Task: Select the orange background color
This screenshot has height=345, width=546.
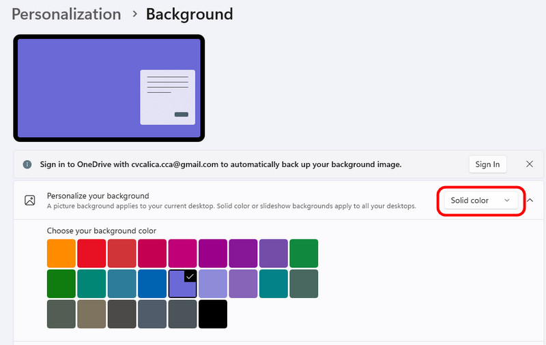Action: click(61, 253)
